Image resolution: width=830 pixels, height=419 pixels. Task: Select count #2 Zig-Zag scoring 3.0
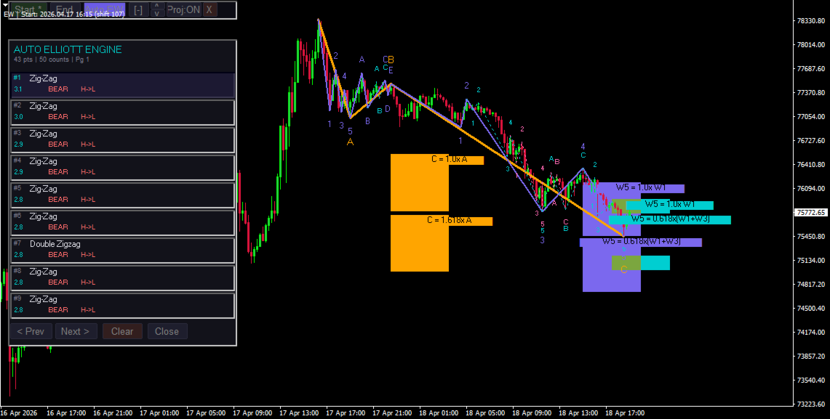click(x=122, y=112)
